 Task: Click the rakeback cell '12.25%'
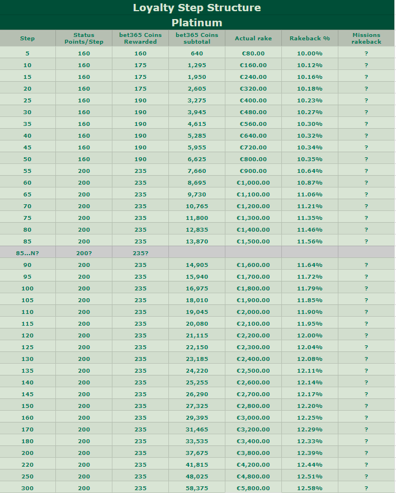pyautogui.click(x=310, y=417)
